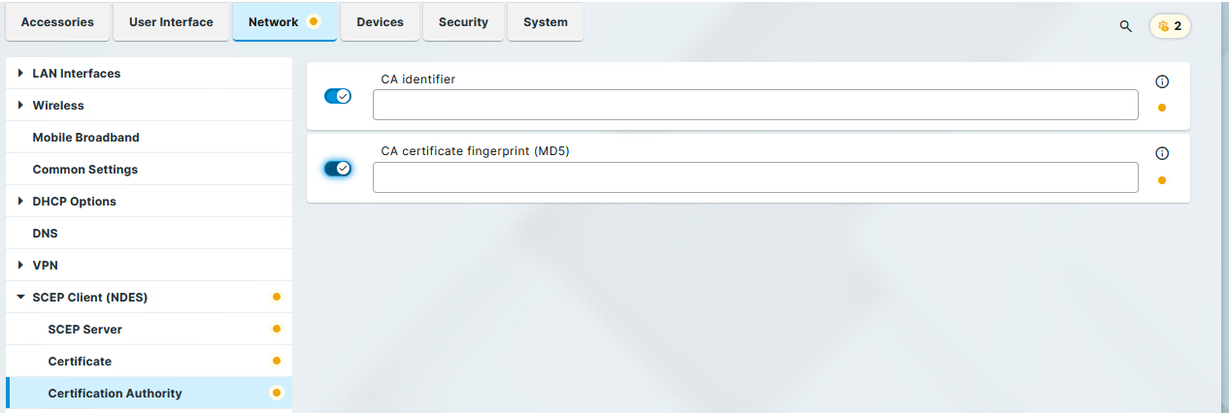
Task: Expand the DHCP Options node
Action: pos(20,202)
